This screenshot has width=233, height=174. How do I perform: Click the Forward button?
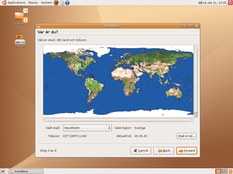coord(187,151)
